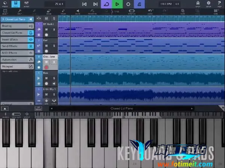
Task: Toggle cycle loop mode
Action: tap(106, 4)
